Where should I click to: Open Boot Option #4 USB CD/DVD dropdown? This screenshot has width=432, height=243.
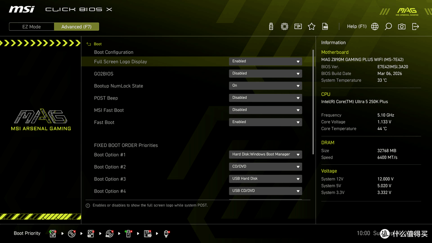tap(265, 191)
